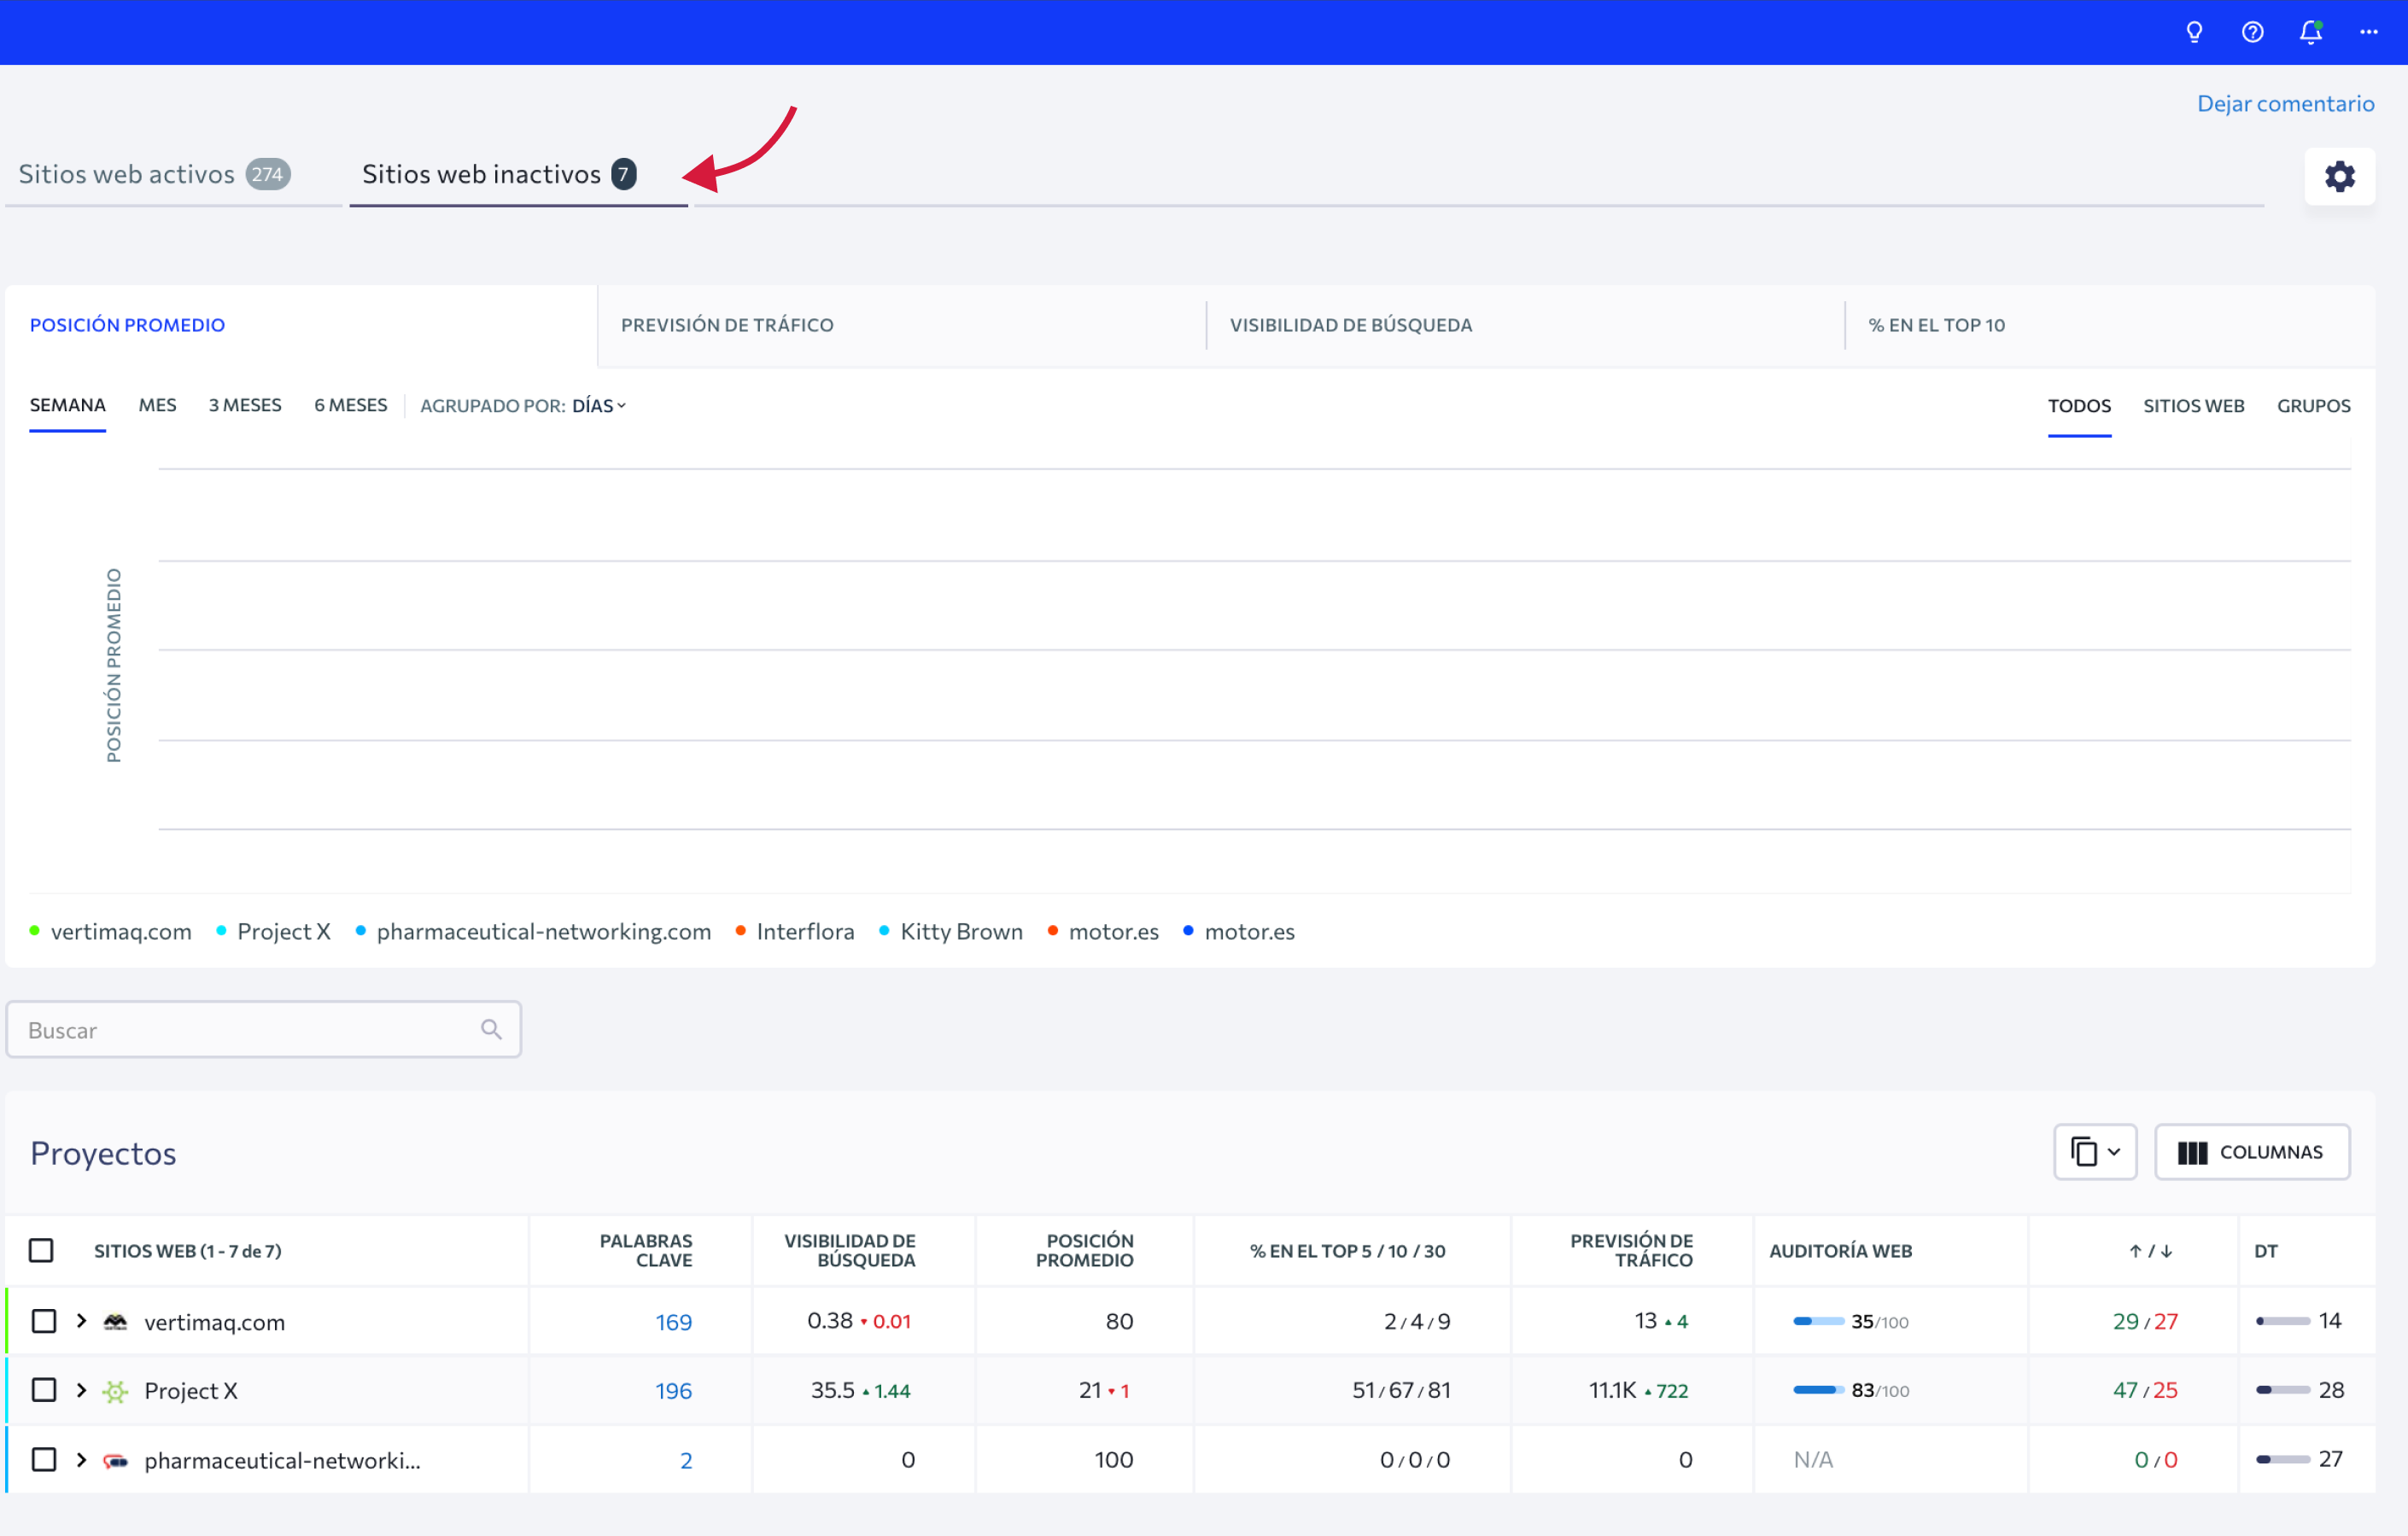Viewport: 2408px width, 1536px height.
Task: Click the search magnifier icon
Action: point(491,1029)
